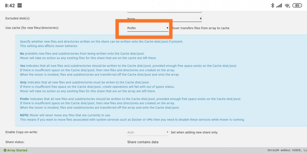Click the line mentioning Docker or VMs
This screenshot has height=153, width=307.
click(132, 120)
